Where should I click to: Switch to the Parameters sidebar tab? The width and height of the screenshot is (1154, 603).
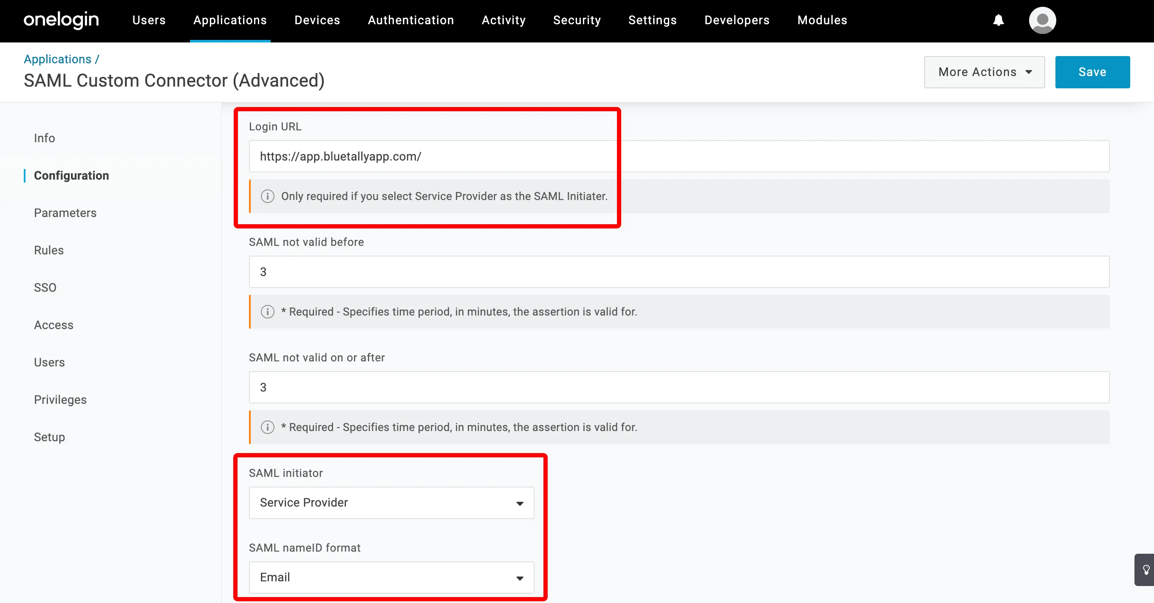click(65, 213)
